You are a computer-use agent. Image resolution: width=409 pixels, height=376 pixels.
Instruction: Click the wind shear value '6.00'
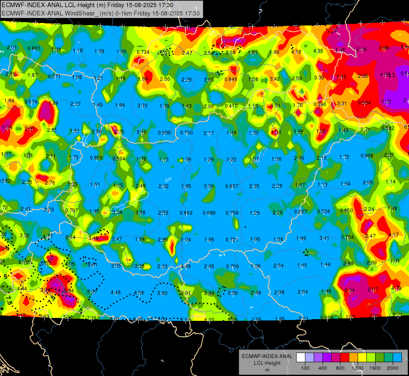coord(209,320)
